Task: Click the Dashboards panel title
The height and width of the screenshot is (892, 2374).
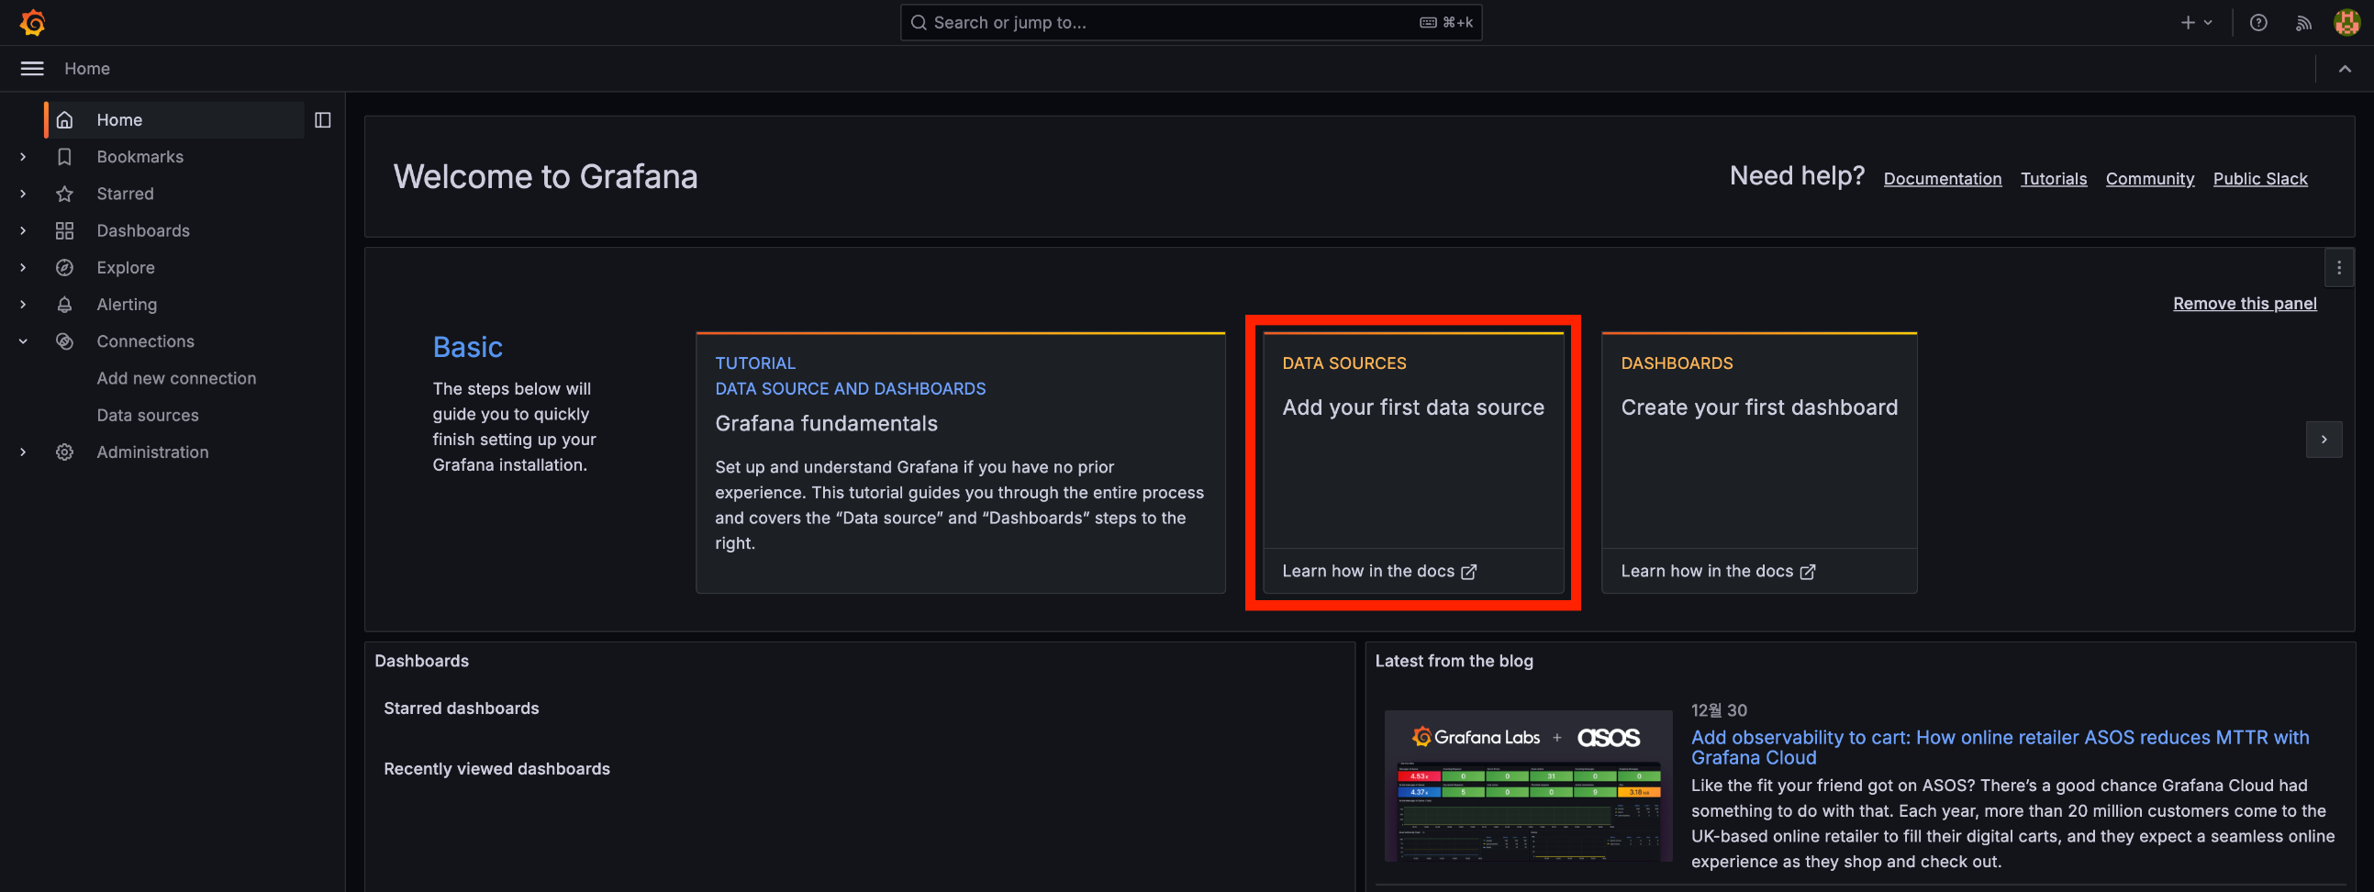Action: point(421,661)
